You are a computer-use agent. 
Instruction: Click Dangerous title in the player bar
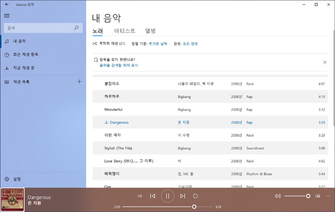[x=39, y=197]
